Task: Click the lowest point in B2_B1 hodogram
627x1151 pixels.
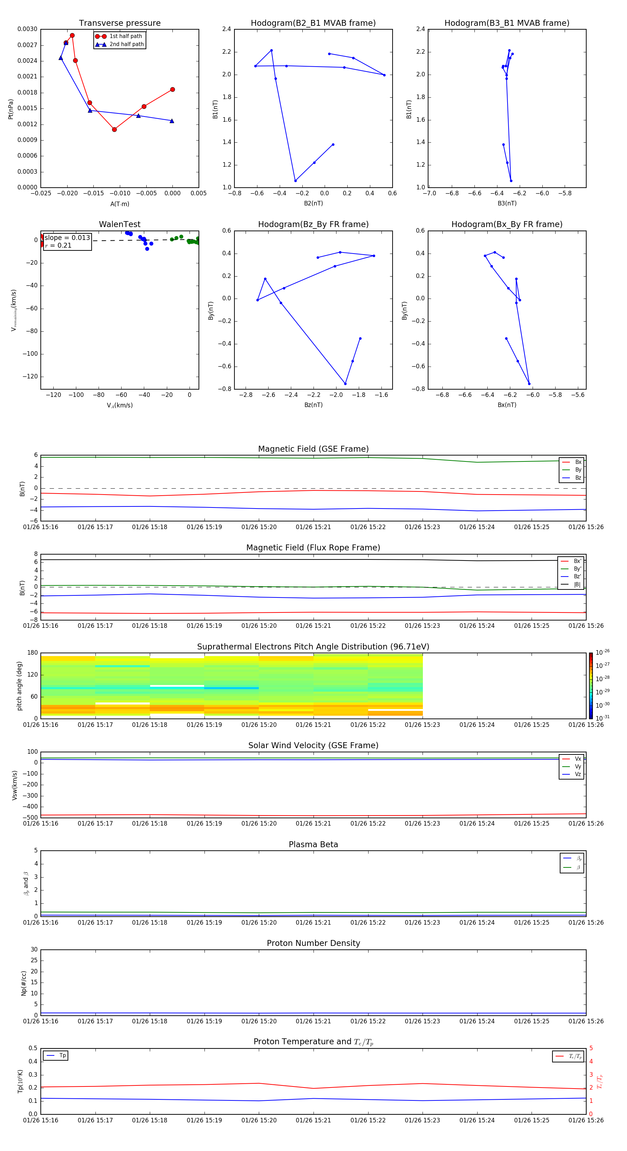Action: [x=295, y=181]
